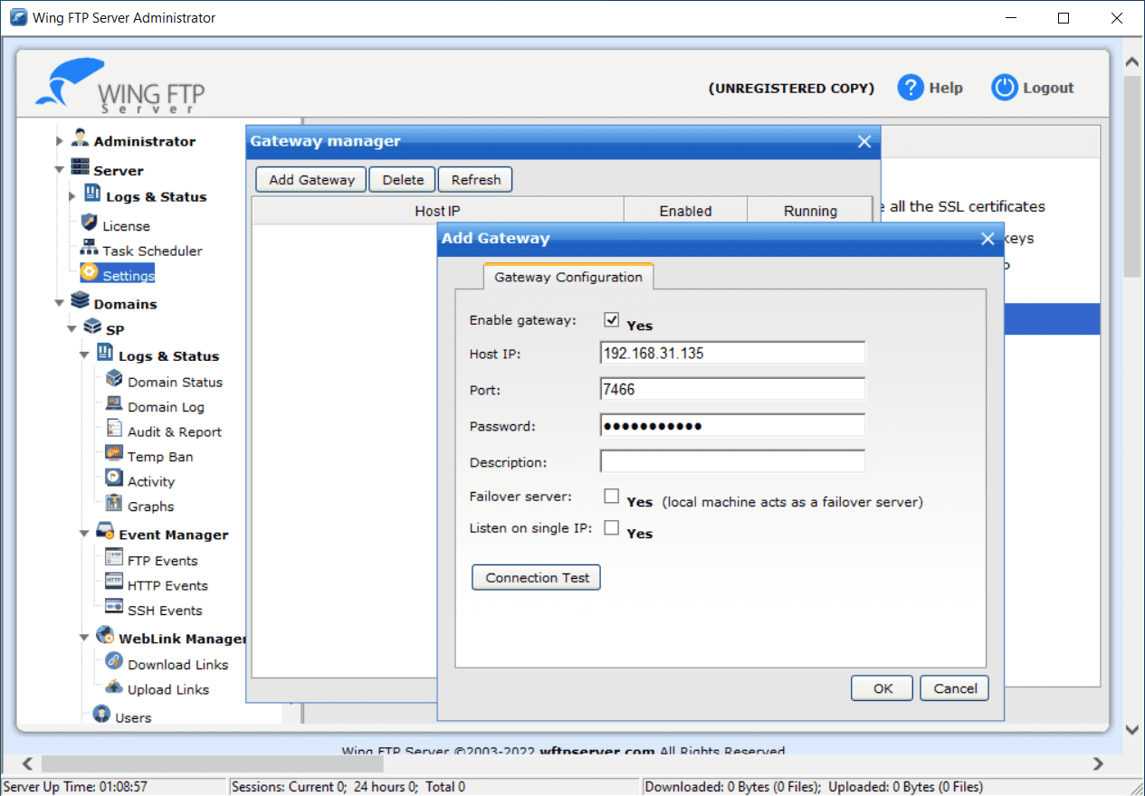Click the Enabled column header

pyautogui.click(x=685, y=211)
